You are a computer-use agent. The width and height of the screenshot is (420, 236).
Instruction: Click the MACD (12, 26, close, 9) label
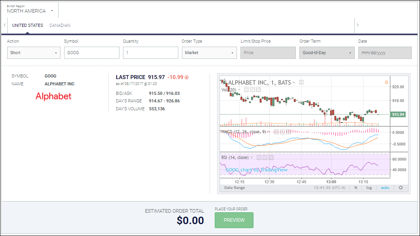244,132
